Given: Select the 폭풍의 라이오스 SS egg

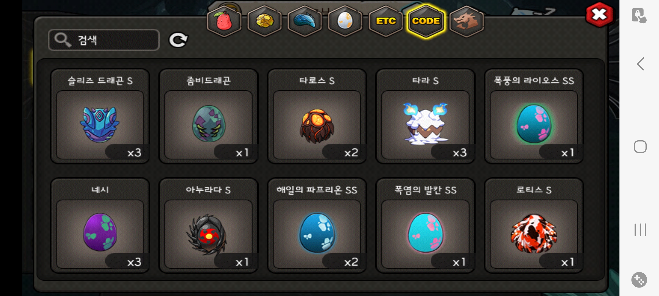Looking at the screenshot, I should [x=534, y=116].
